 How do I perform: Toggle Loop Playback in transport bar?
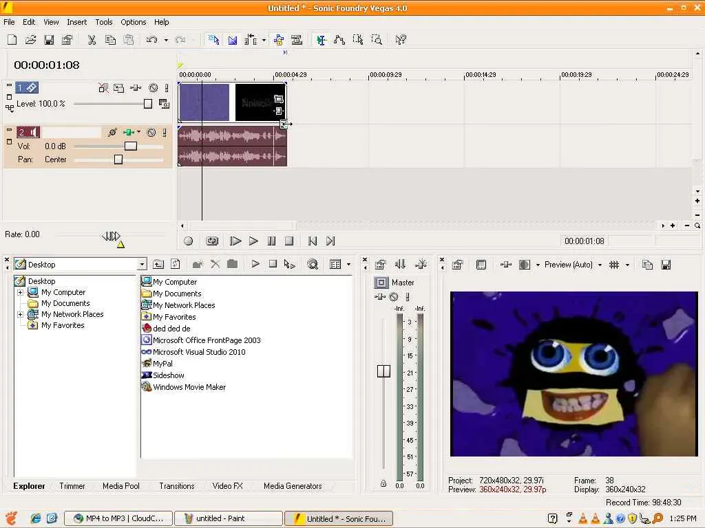point(212,241)
